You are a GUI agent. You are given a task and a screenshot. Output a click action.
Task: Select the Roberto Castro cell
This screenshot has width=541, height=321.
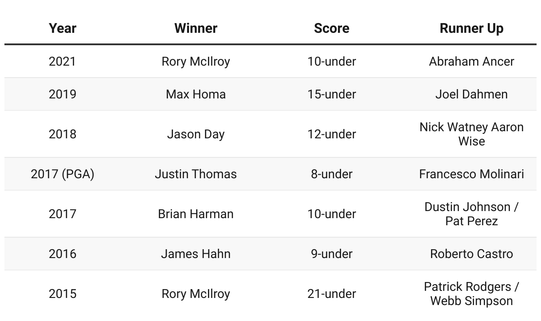[x=471, y=254]
